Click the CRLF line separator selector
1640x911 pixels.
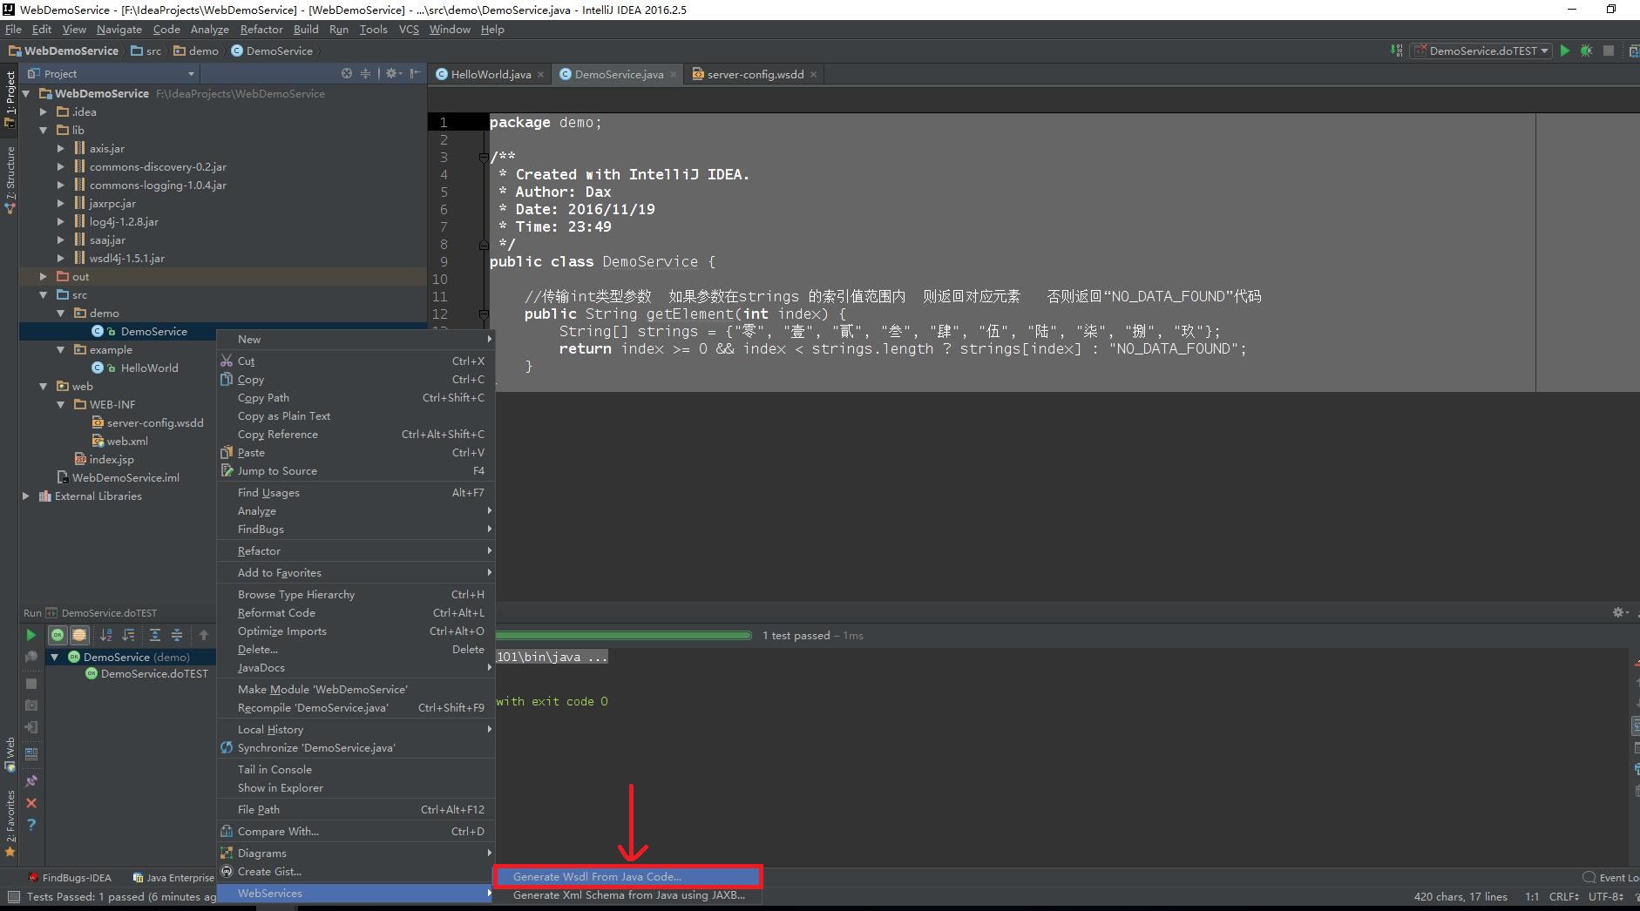coord(1563,896)
